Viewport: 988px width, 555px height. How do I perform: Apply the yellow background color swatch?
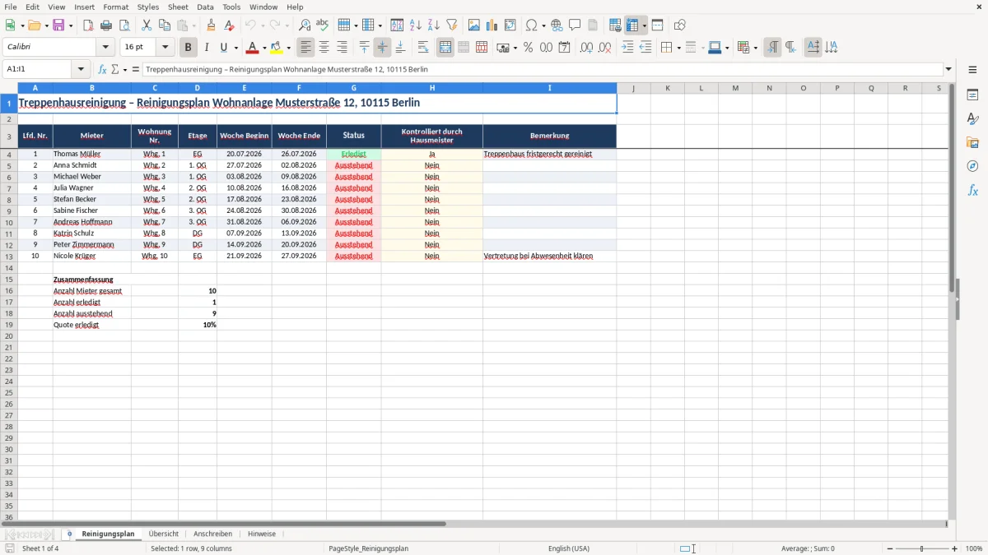(x=277, y=48)
